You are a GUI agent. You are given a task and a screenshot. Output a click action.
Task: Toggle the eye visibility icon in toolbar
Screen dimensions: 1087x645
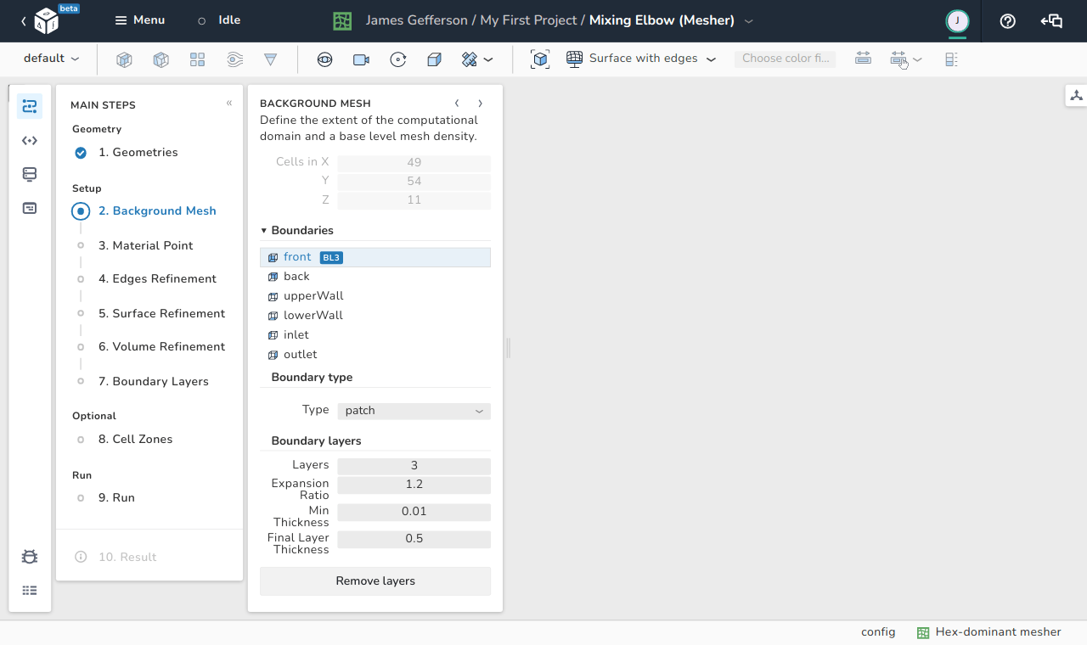click(324, 59)
